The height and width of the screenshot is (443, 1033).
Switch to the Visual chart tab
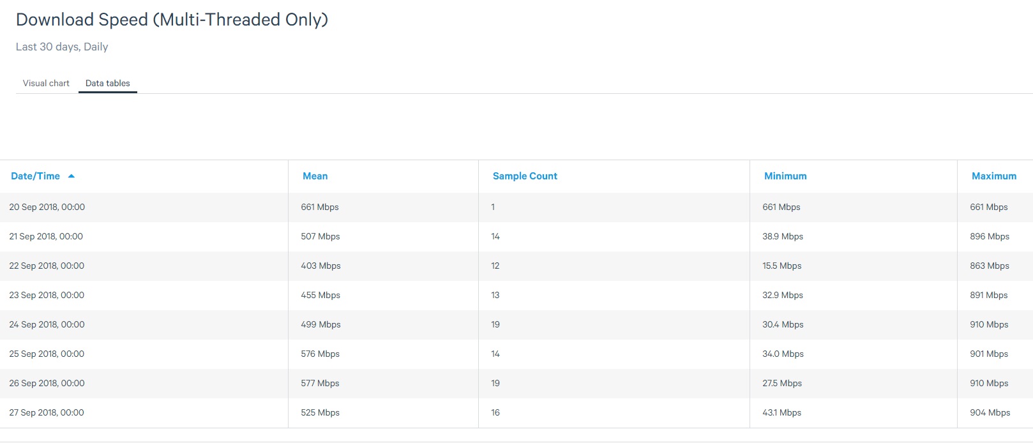coord(46,83)
